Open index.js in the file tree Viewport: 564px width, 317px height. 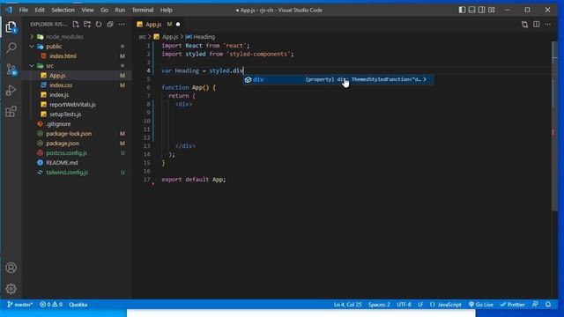[59, 95]
